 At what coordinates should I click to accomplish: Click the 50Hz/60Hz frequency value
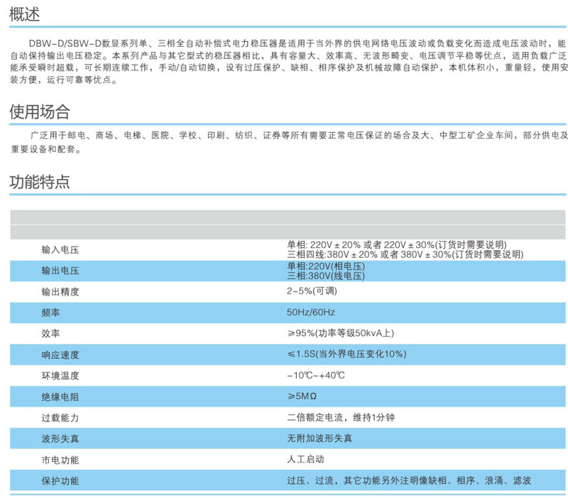(310, 313)
